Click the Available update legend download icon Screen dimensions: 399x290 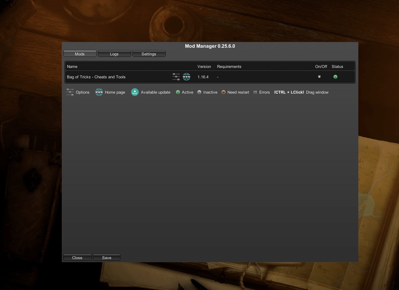click(x=135, y=92)
